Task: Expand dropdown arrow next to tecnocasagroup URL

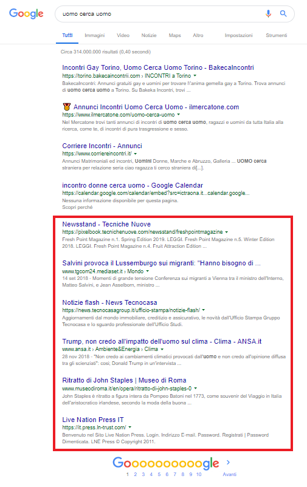Action: [x=204, y=310]
